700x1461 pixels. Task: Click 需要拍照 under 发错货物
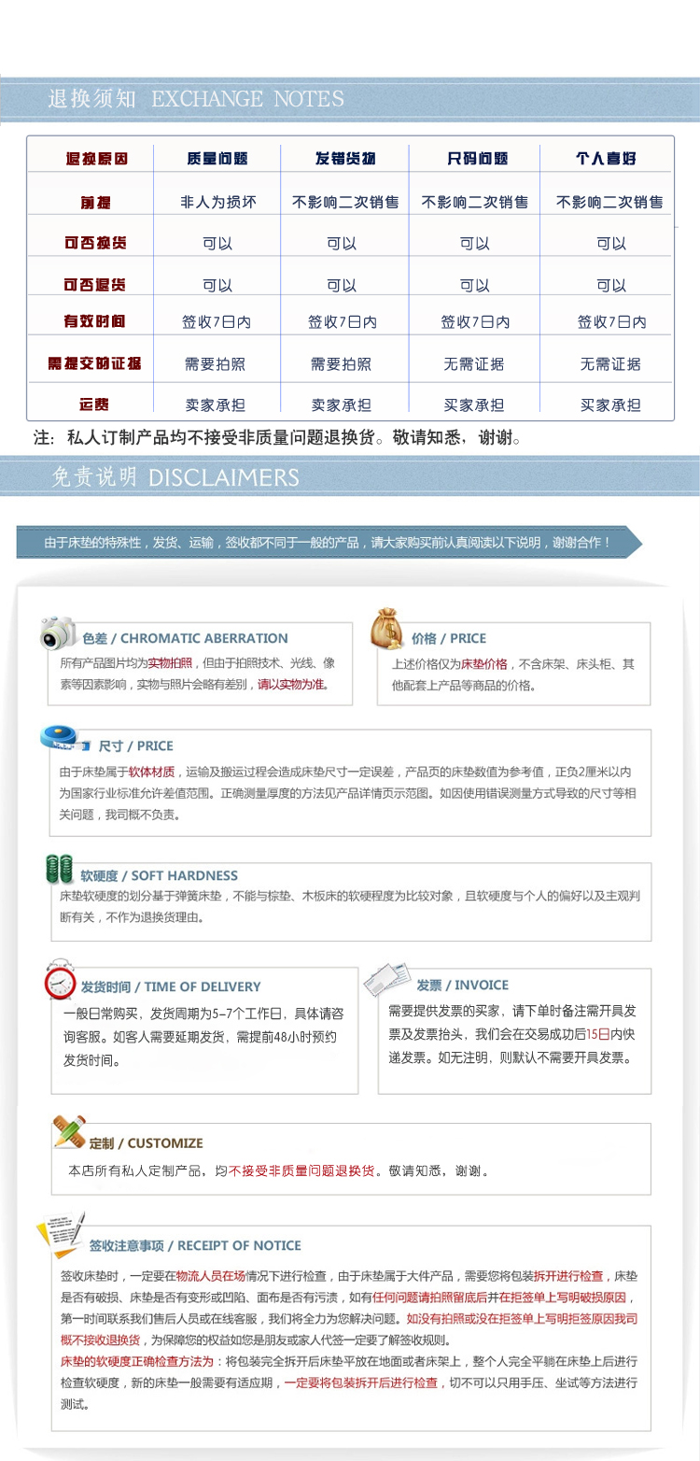341,364
